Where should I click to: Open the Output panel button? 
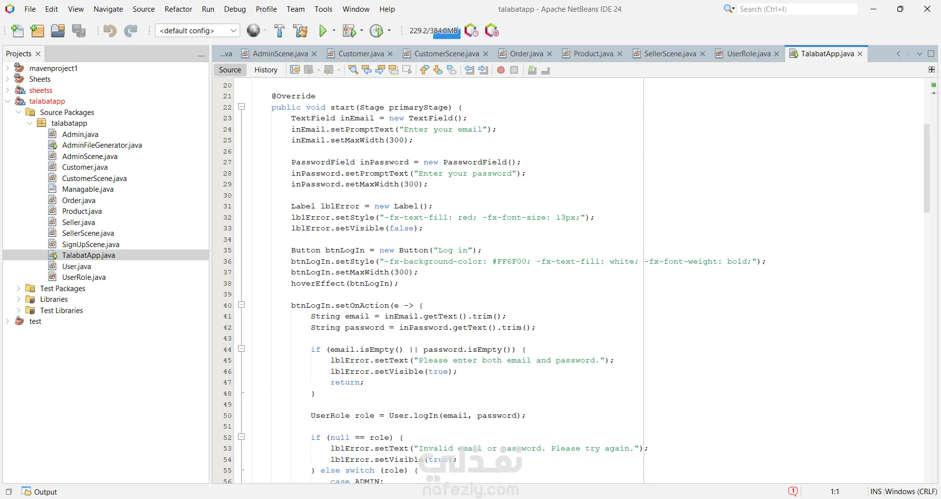40,492
